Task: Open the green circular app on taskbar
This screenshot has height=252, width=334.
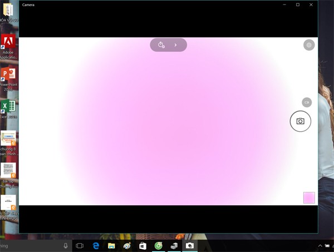Action: (159, 246)
